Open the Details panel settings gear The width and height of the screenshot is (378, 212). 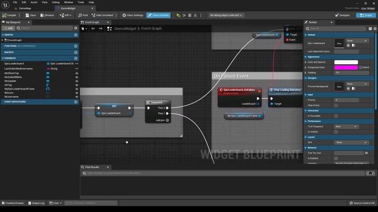[x=375, y=29]
